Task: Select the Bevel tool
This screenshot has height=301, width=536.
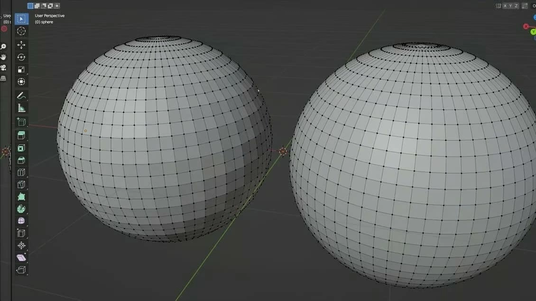Action: click(x=21, y=161)
